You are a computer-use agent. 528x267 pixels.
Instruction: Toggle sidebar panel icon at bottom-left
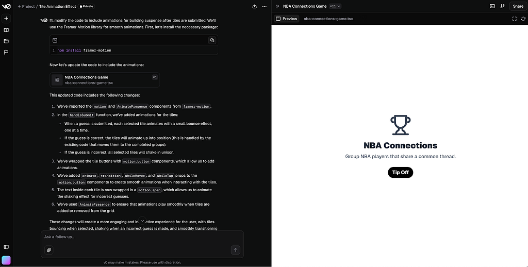tap(6, 247)
